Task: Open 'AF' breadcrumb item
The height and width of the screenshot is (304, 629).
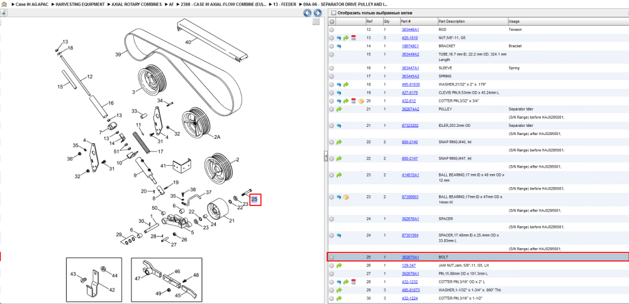Action: 171,4
